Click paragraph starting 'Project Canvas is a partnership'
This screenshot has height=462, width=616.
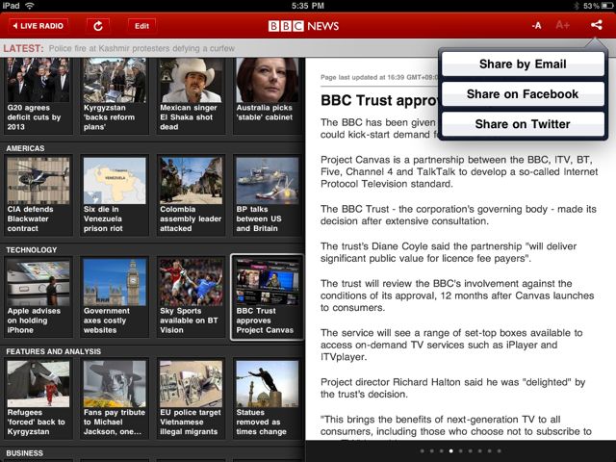click(459, 171)
